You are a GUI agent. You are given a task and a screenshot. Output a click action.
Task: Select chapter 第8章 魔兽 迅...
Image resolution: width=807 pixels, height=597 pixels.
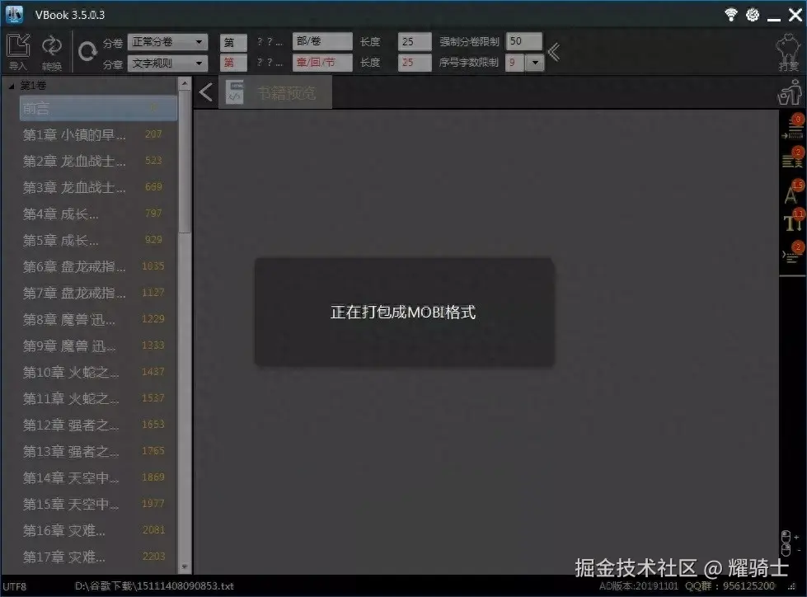point(98,320)
